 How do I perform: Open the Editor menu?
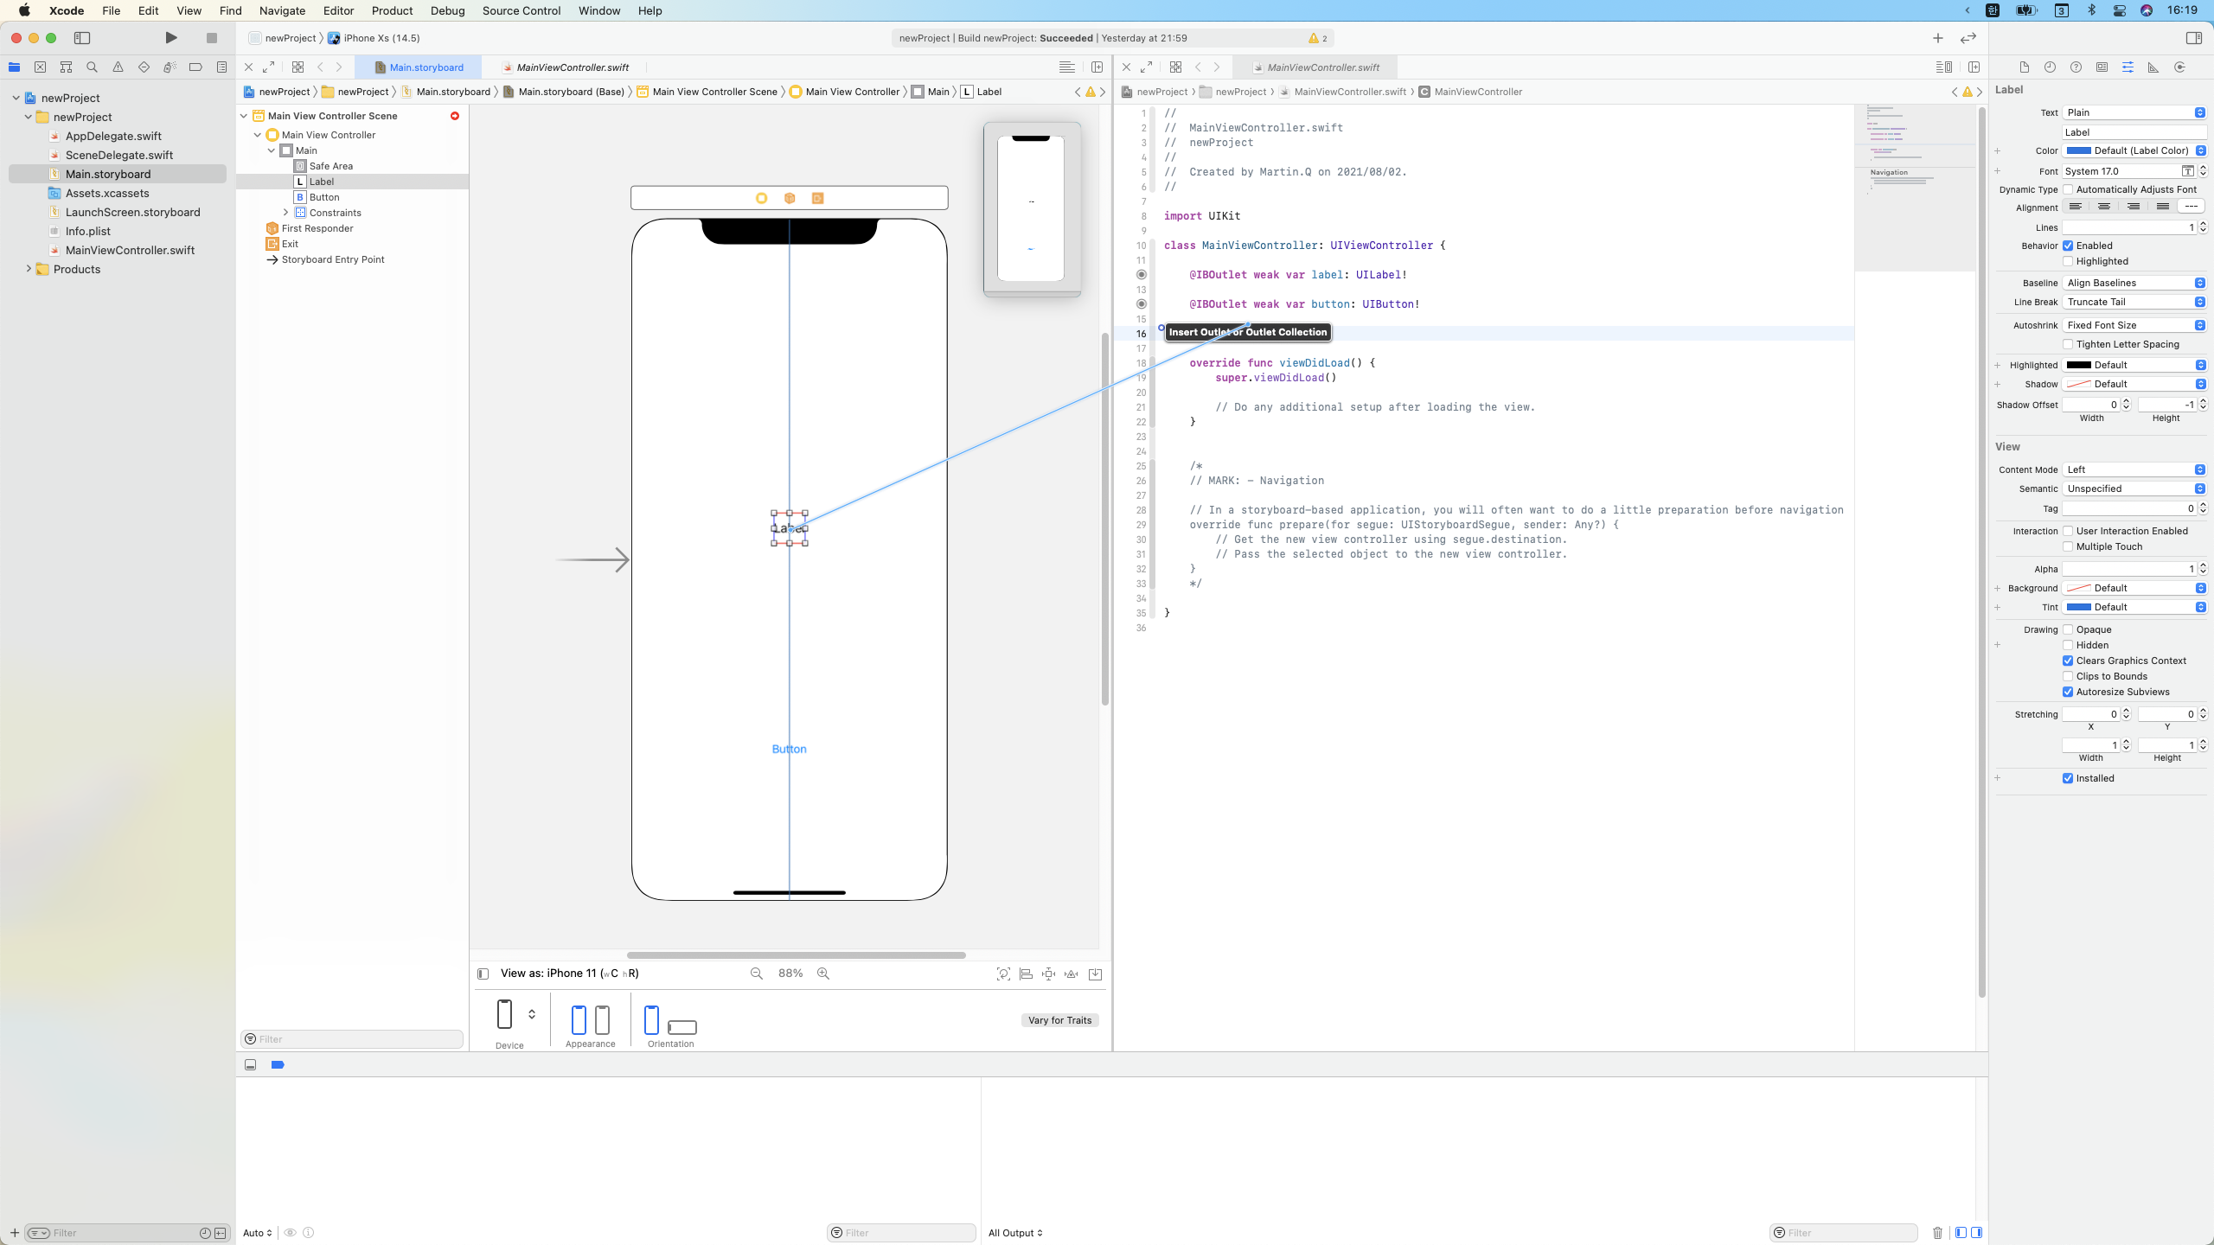coord(337,10)
